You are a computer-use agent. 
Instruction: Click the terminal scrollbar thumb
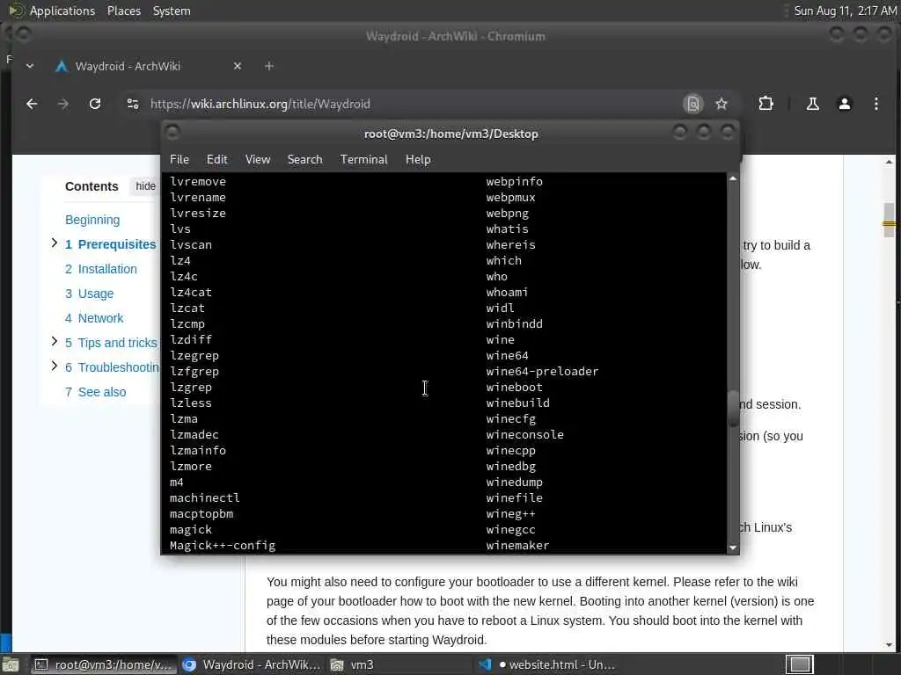coord(733,408)
